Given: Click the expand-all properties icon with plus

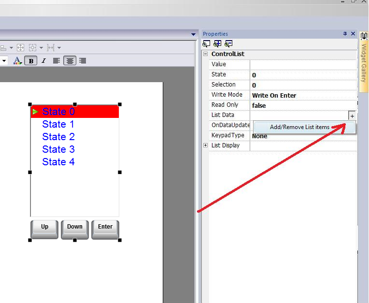Looking at the screenshot, I should click(217, 43).
